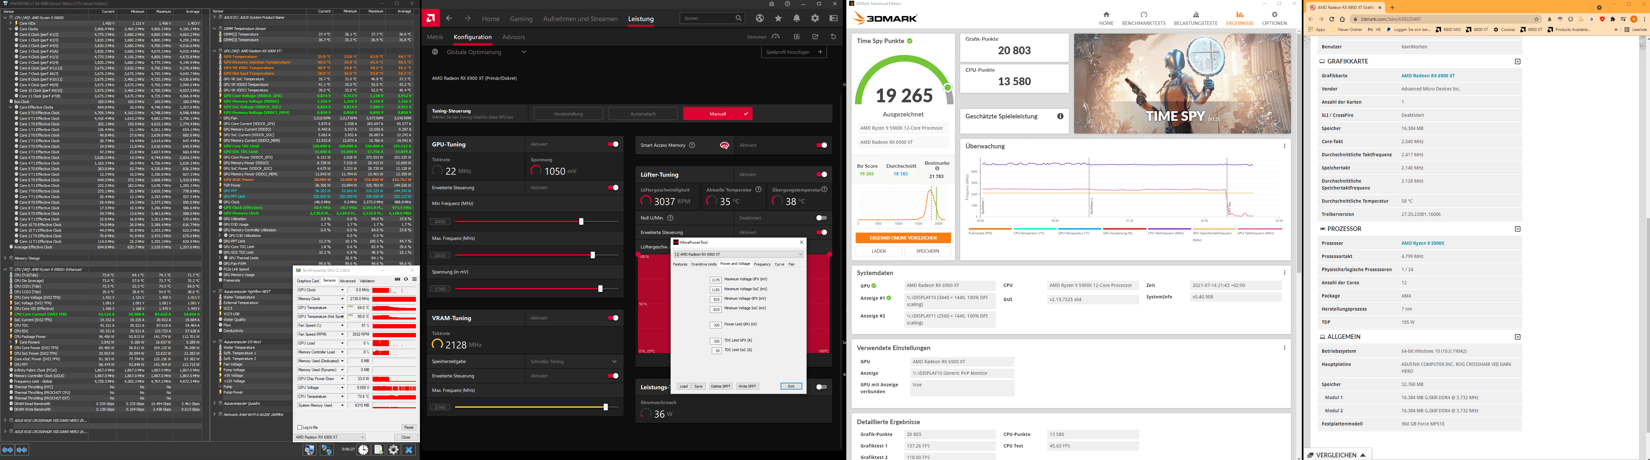1650x460 pixels.
Task: Click Voreinstellung tuning button
Action: (x=568, y=114)
